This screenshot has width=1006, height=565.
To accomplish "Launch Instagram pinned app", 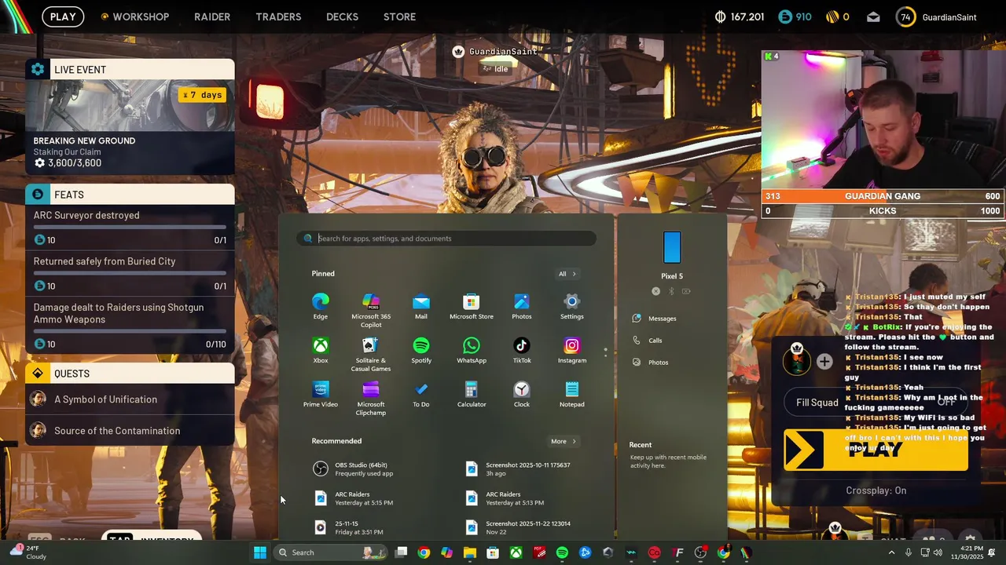I will 572,350.
